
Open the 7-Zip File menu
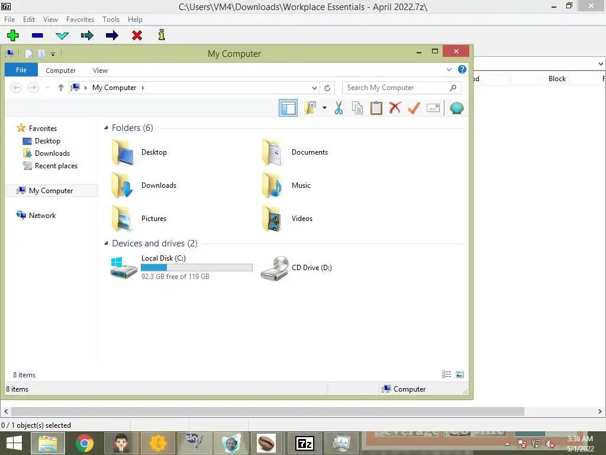[9, 20]
